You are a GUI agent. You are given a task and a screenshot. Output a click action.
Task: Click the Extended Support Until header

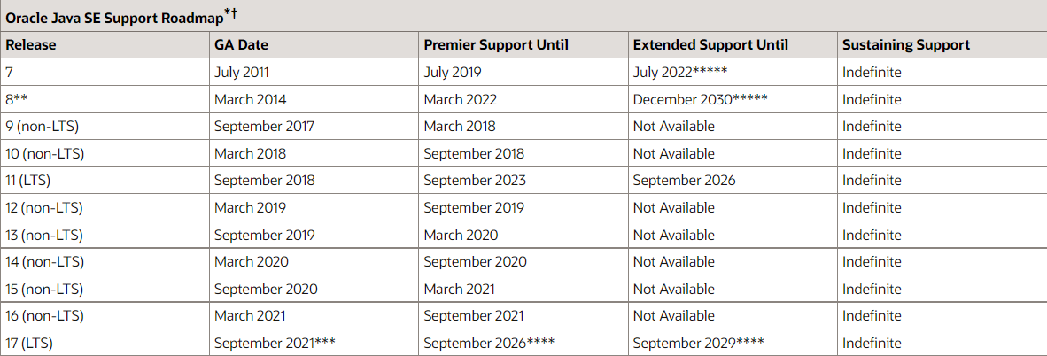pyautogui.click(x=710, y=44)
